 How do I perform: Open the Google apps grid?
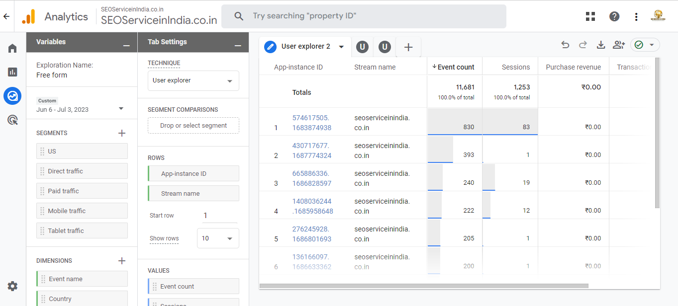590,16
